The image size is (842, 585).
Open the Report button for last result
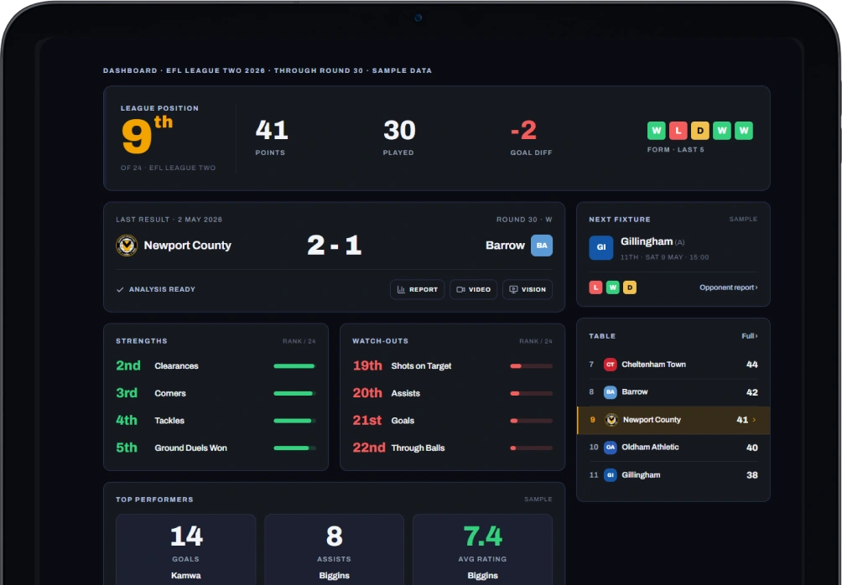pos(418,289)
